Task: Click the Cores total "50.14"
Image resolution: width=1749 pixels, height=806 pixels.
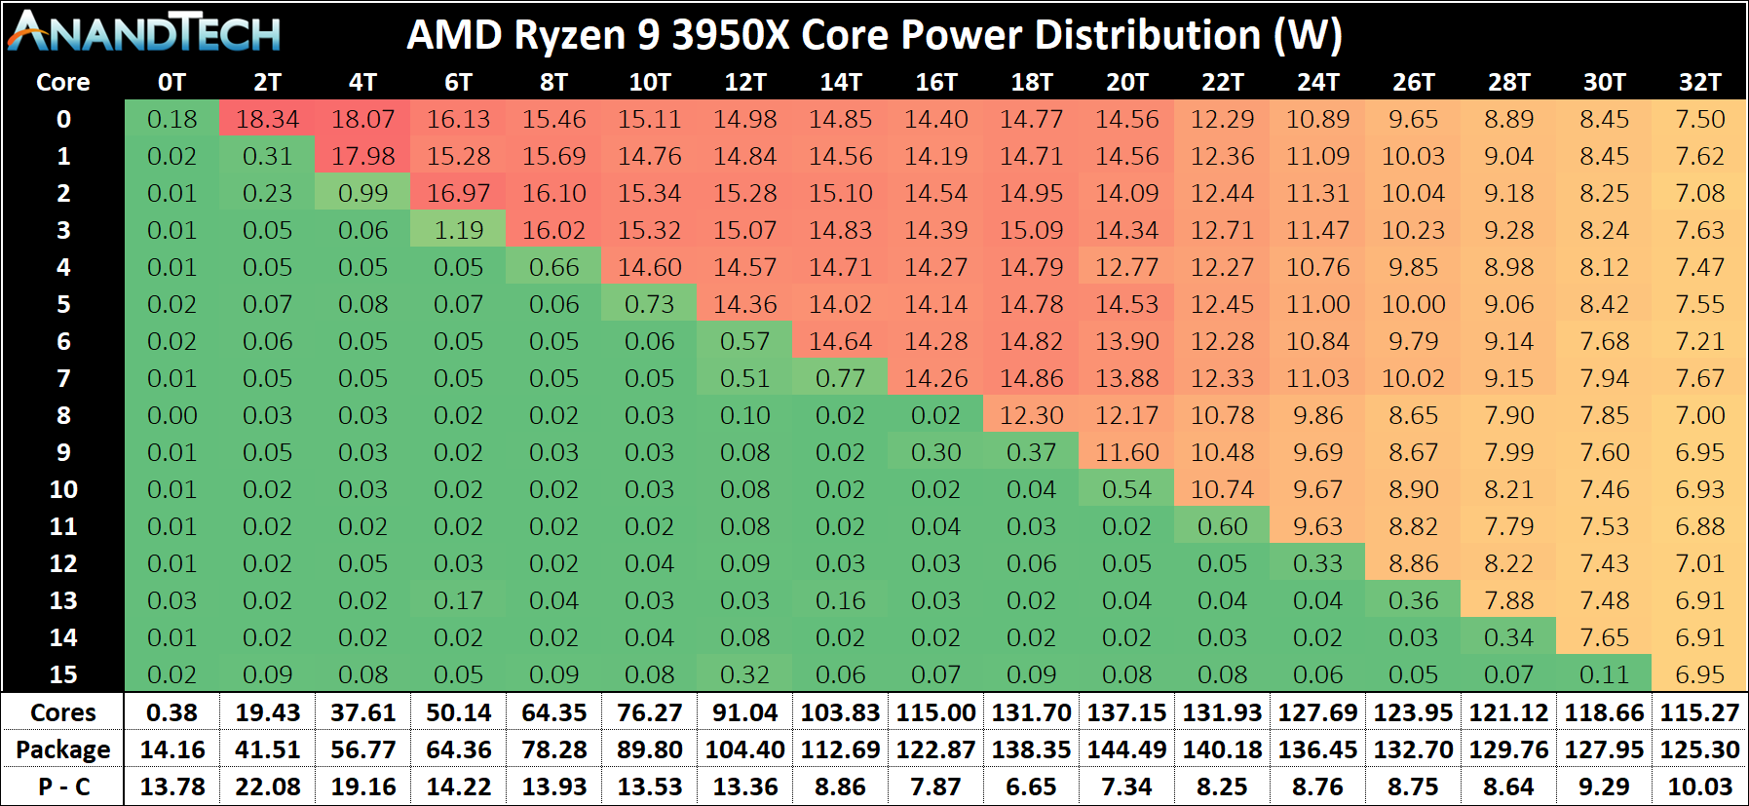Action: coord(458,712)
